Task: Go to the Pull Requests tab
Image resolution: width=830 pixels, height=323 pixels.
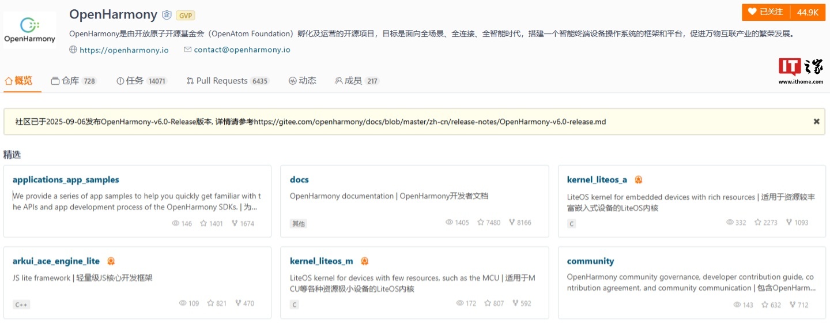Action: point(222,81)
